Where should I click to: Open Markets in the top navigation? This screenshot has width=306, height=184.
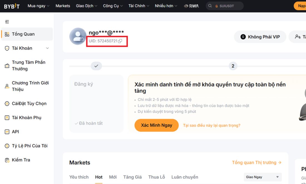click(63, 6)
